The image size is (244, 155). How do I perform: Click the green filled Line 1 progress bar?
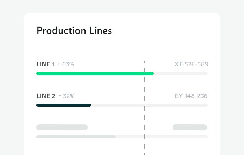pos(95,74)
